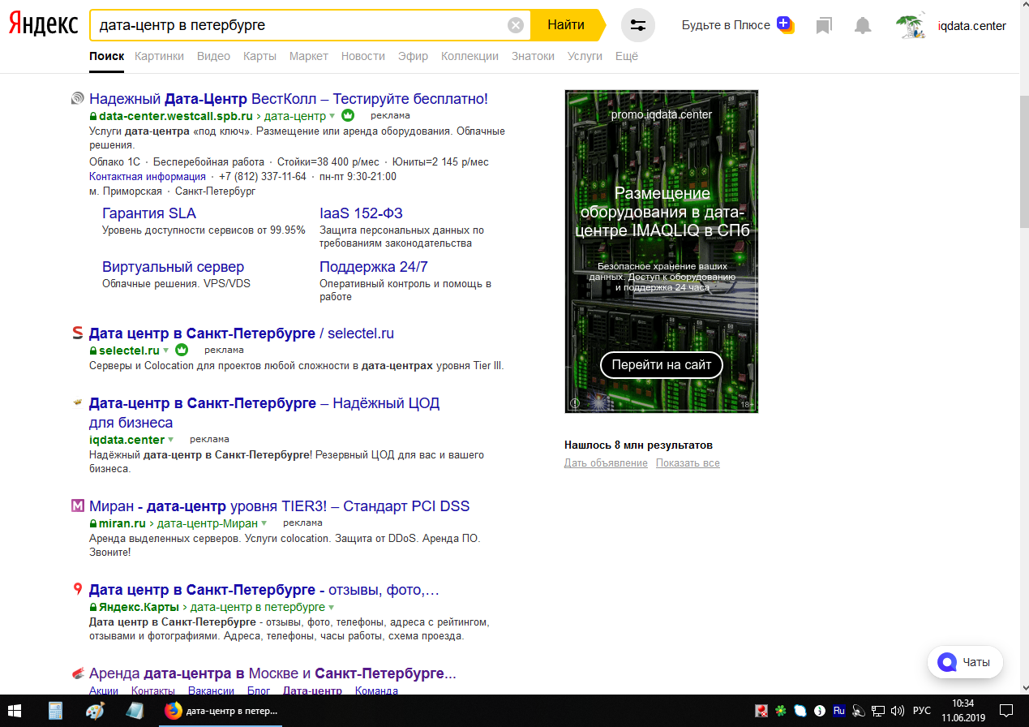This screenshot has width=1029, height=727.
Task: Switch to the Firefox taskbar window
Action: click(x=222, y=711)
